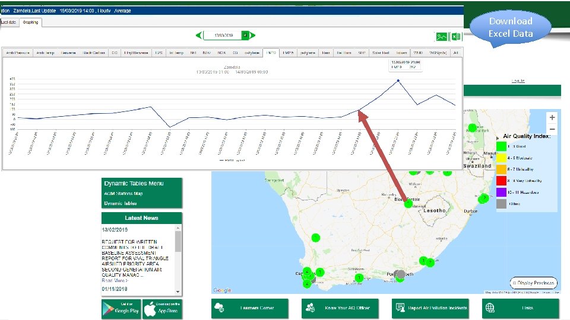Open the p-Xylene parameter tab
This screenshot has width=570, height=320.
click(308, 53)
